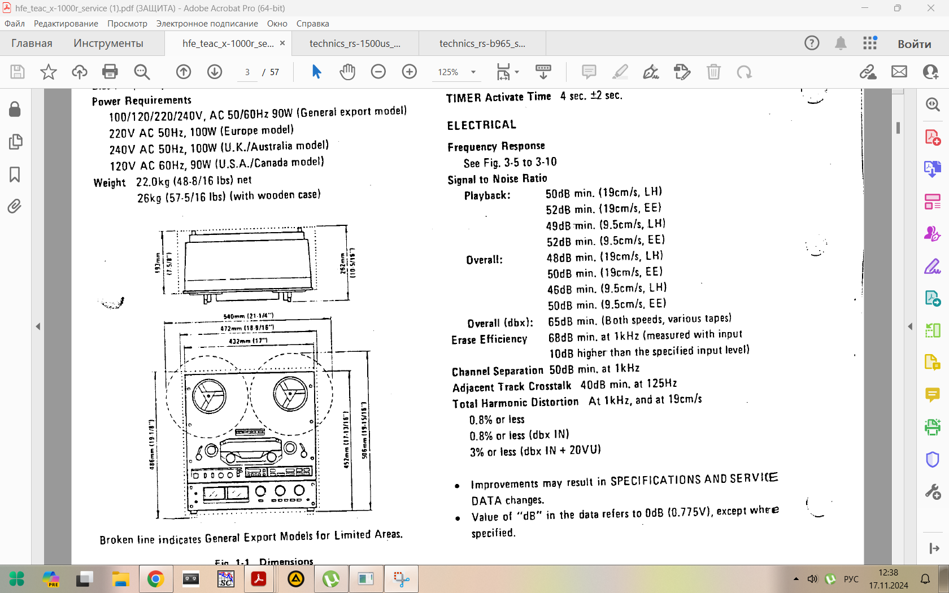Click the Войти sign-in button
Viewport: 949px width, 593px height.
[914, 44]
